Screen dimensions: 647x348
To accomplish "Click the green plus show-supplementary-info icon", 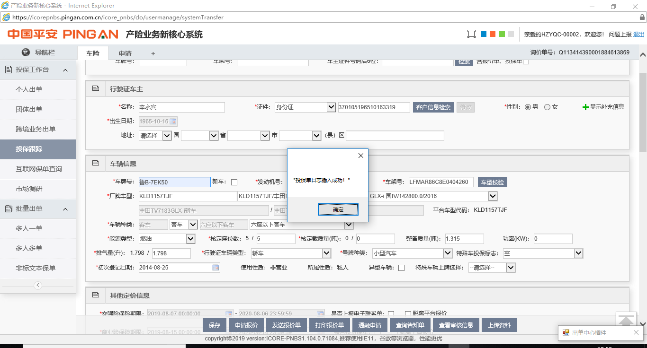I will 585,107.
